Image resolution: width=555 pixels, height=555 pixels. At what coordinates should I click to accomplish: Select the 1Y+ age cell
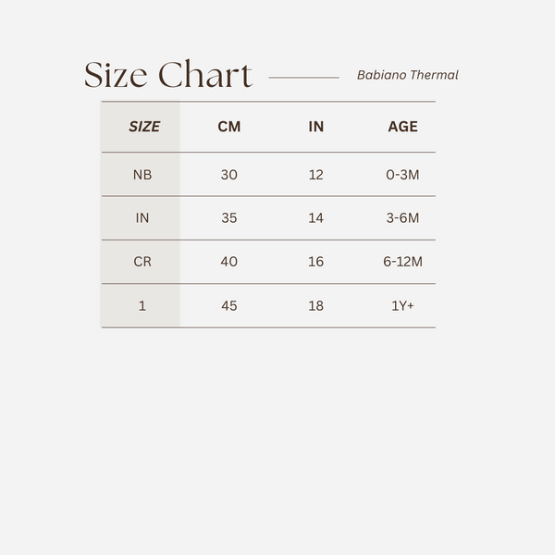[402, 305]
